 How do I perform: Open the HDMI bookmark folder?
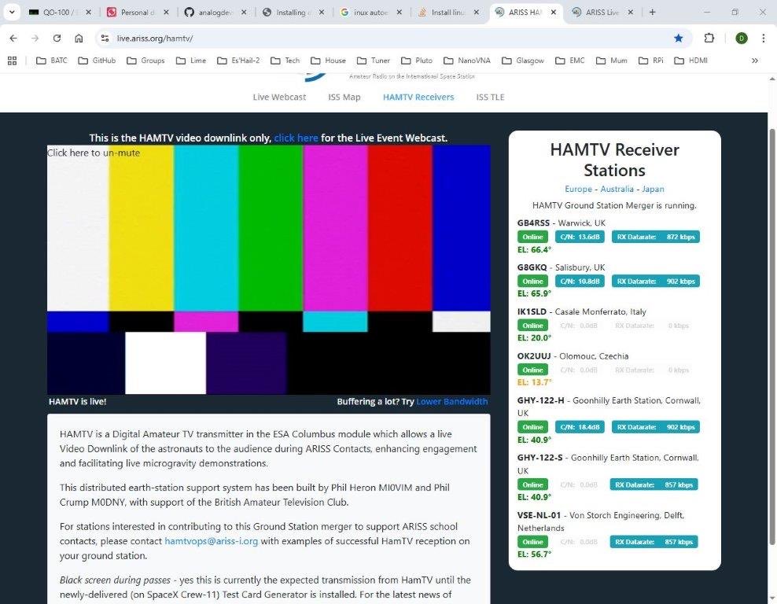(x=691, y=61)
